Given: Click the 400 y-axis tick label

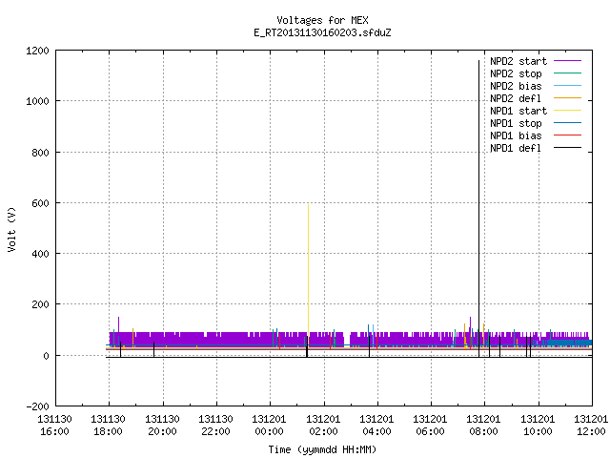Looking at the screenshot, I should pos(40,254).
